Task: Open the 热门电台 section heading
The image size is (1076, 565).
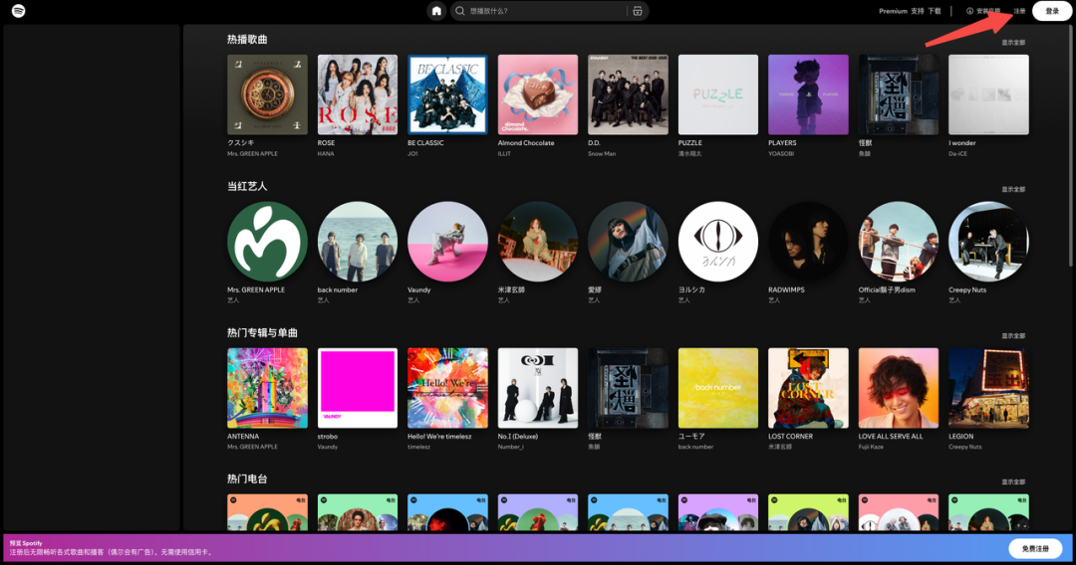Action: click(247, 478)
